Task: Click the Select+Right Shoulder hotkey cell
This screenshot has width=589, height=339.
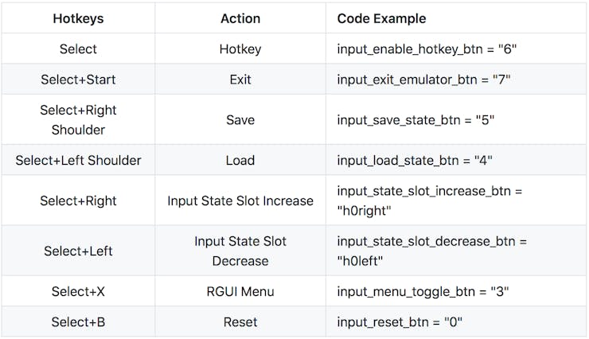Action: pyautogui.click(x=78, y=119)
